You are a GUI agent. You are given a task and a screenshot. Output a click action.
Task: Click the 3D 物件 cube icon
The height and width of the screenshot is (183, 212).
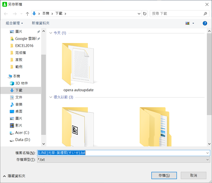click(12, 83)
